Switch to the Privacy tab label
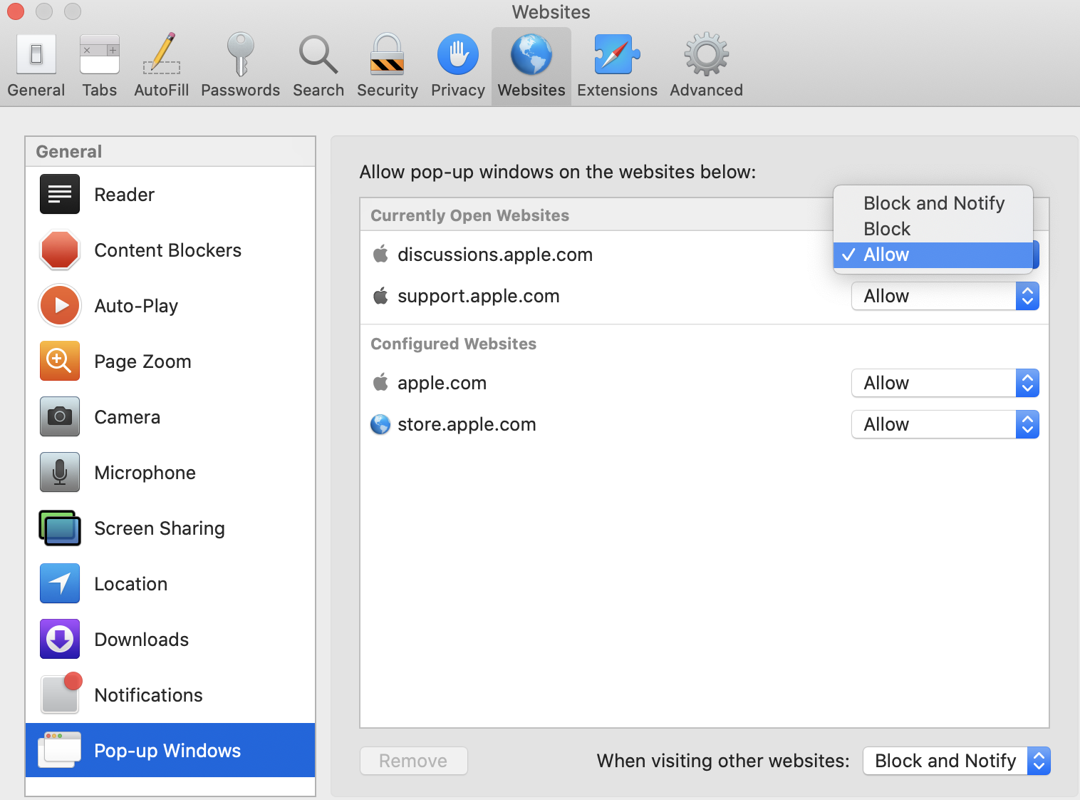Viewport: 1080px width, 800px height. (458, 90)
